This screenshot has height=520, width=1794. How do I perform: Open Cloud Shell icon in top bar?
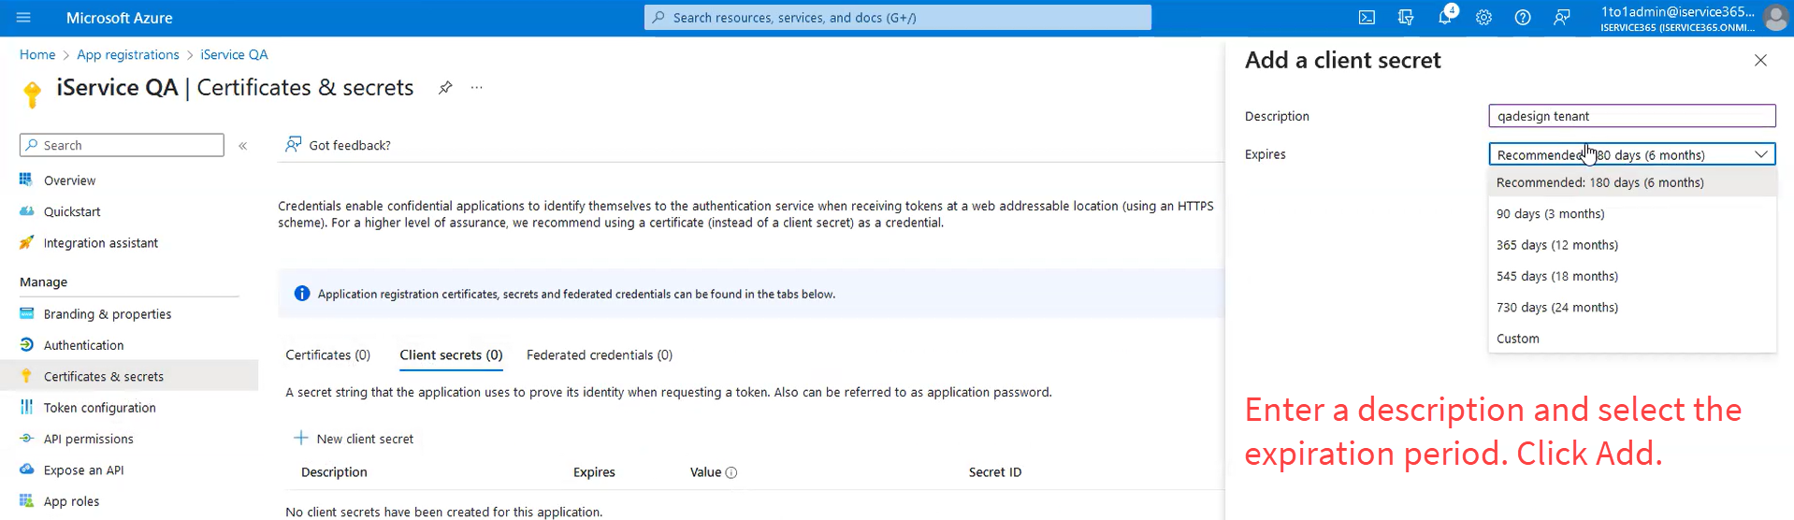pos(1367,18)
